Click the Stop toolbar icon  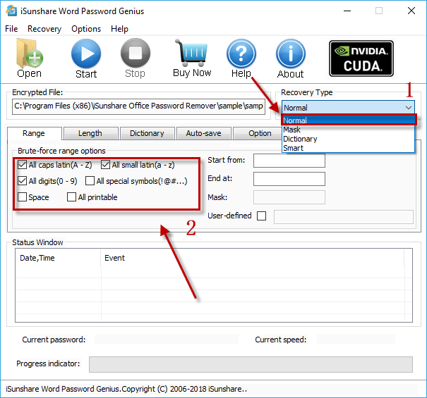[136, 53]
